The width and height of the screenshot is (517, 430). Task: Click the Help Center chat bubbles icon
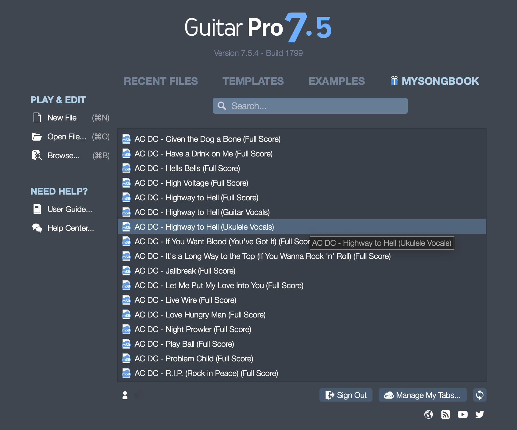tap(37, 228)
